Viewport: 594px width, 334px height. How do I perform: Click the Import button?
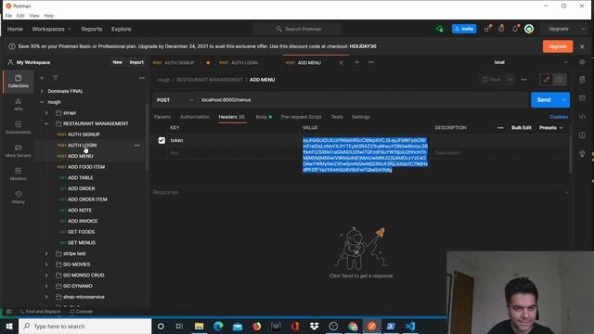click(x=136, y=62)
